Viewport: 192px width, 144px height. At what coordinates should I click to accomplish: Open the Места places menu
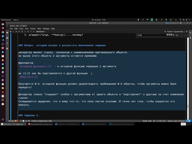pos(16,20)
